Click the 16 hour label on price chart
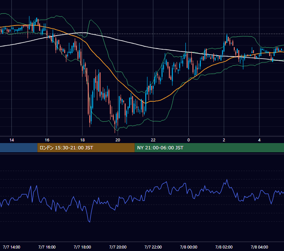Screen dimensions: 284x251 [47, 140]
